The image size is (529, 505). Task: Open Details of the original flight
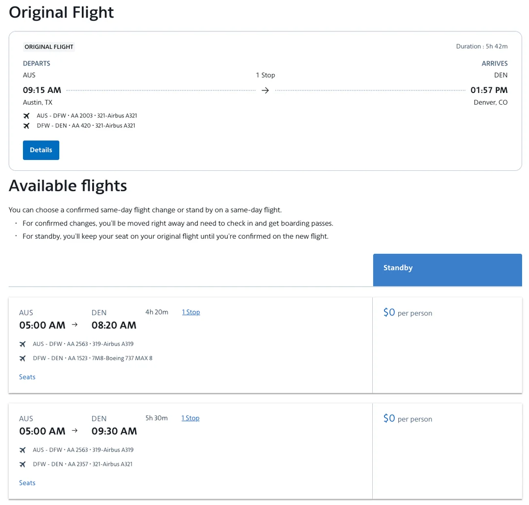(41, 150)
